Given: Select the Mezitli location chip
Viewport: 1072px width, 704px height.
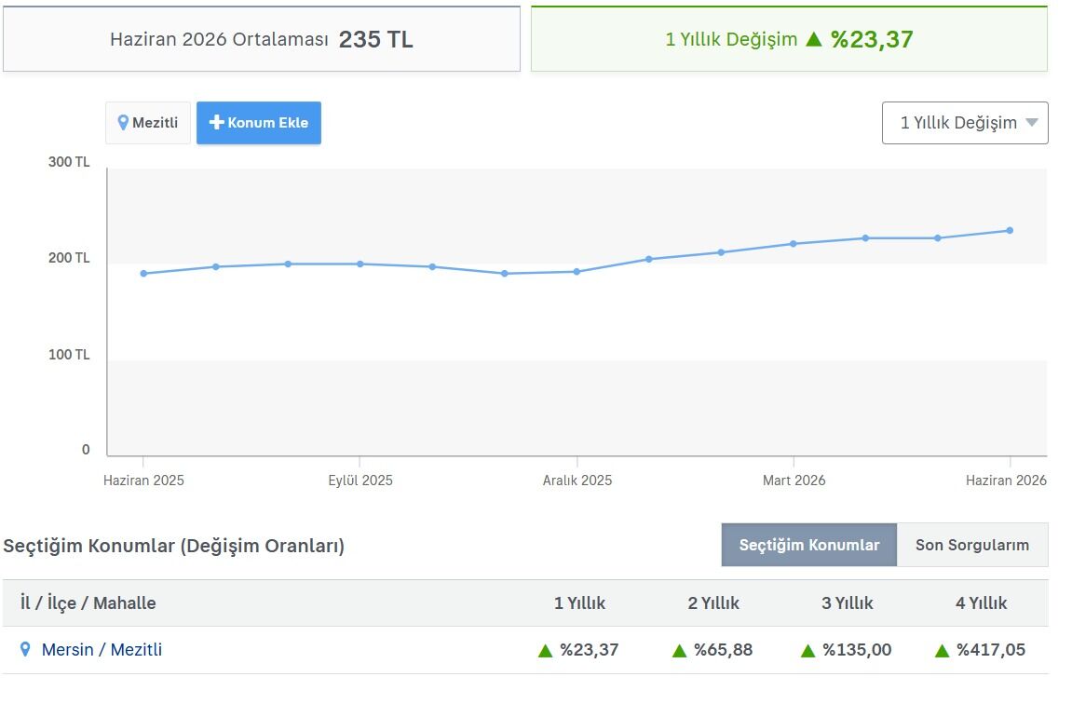Looking at the screenshot, I should coord(148,123).
